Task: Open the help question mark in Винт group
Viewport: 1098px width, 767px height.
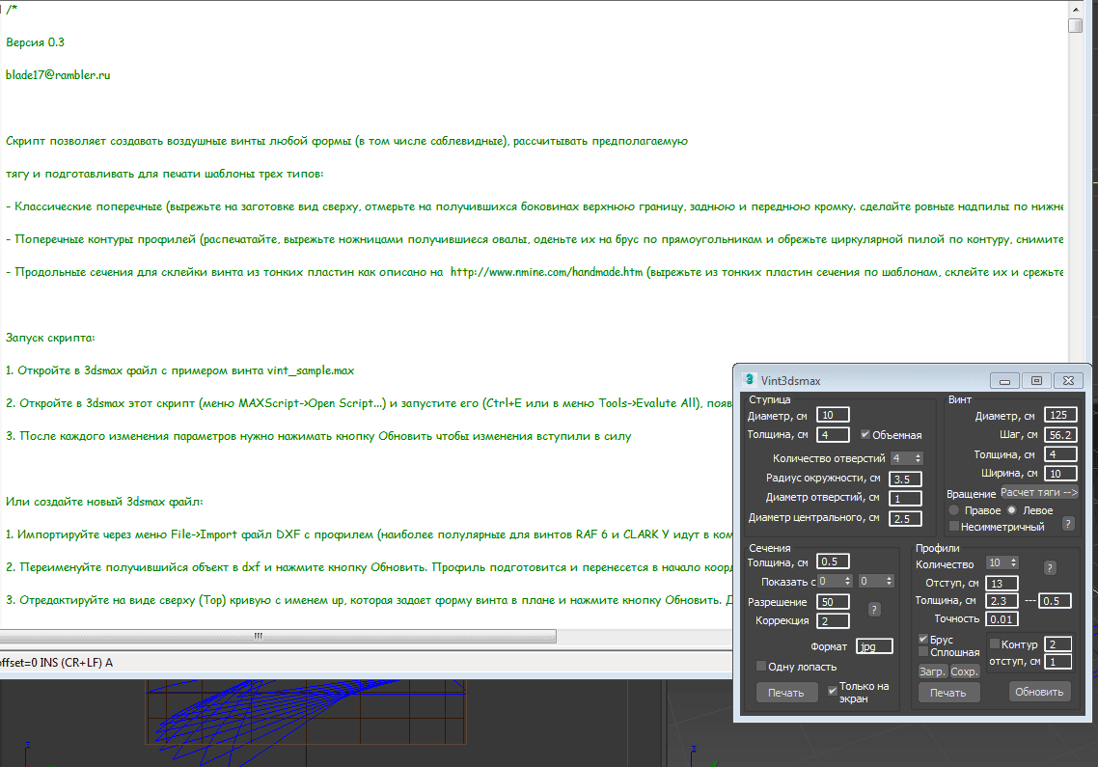Action: pos(1068,524)
